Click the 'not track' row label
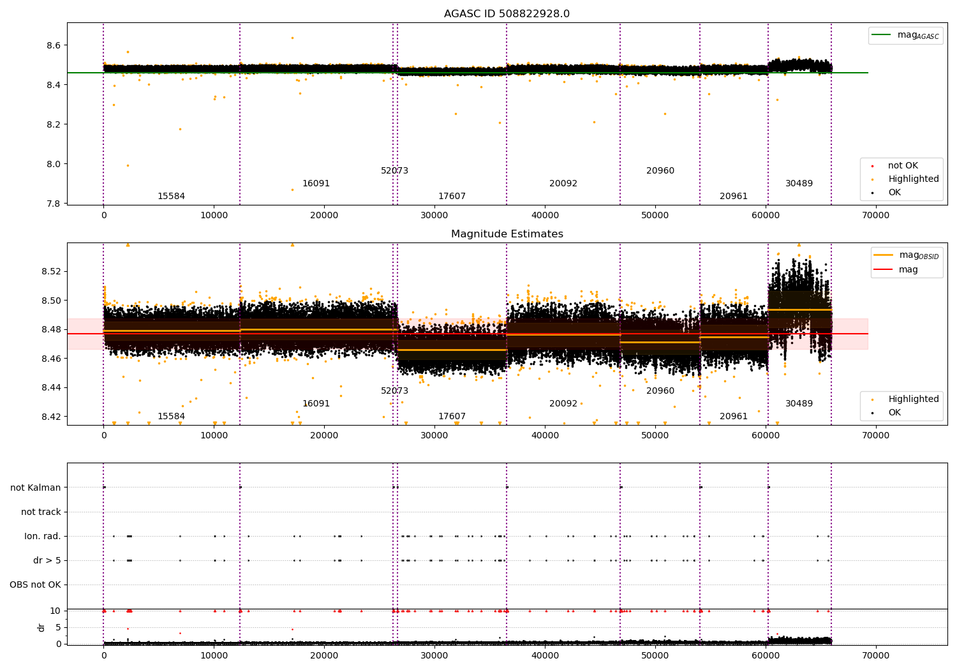 [x=41, y=512]
